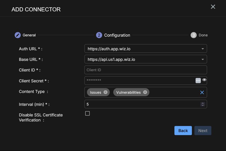The image size is (226, 151).
Task: Enable Disable SSL Certificate Verification checkbox
Action: (x=87, y=113)
